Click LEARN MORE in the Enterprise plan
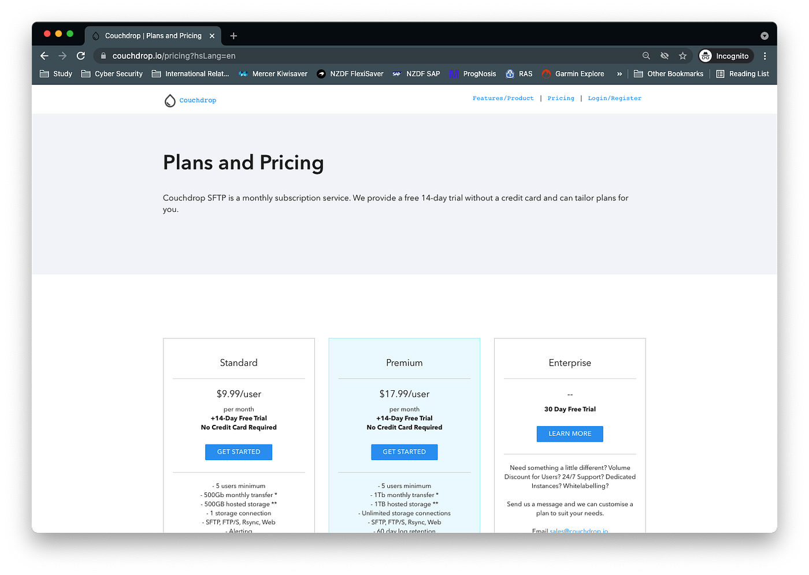This screenshot has height=575, width=809. click(570, 434)
